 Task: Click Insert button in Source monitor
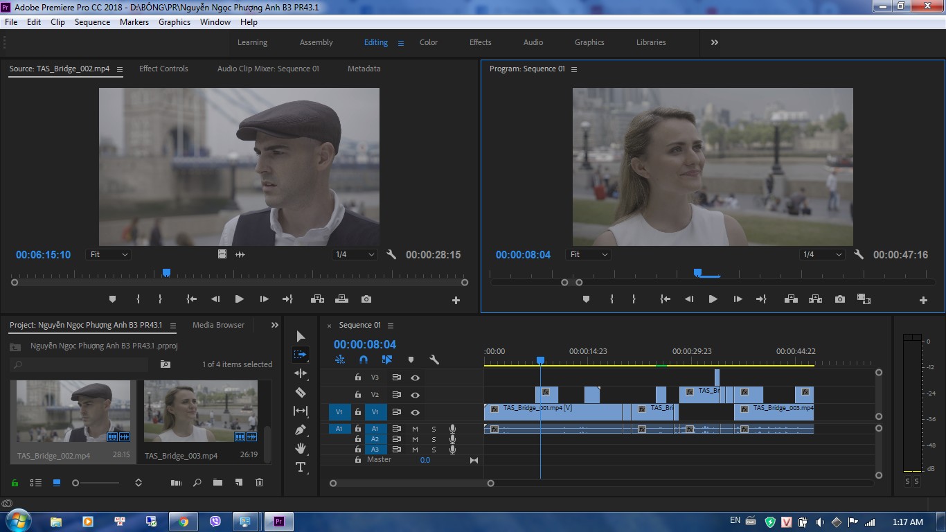(317, 299)
